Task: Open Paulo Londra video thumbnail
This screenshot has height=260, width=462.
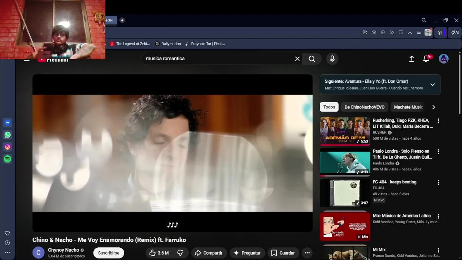Action: [345, 162]
